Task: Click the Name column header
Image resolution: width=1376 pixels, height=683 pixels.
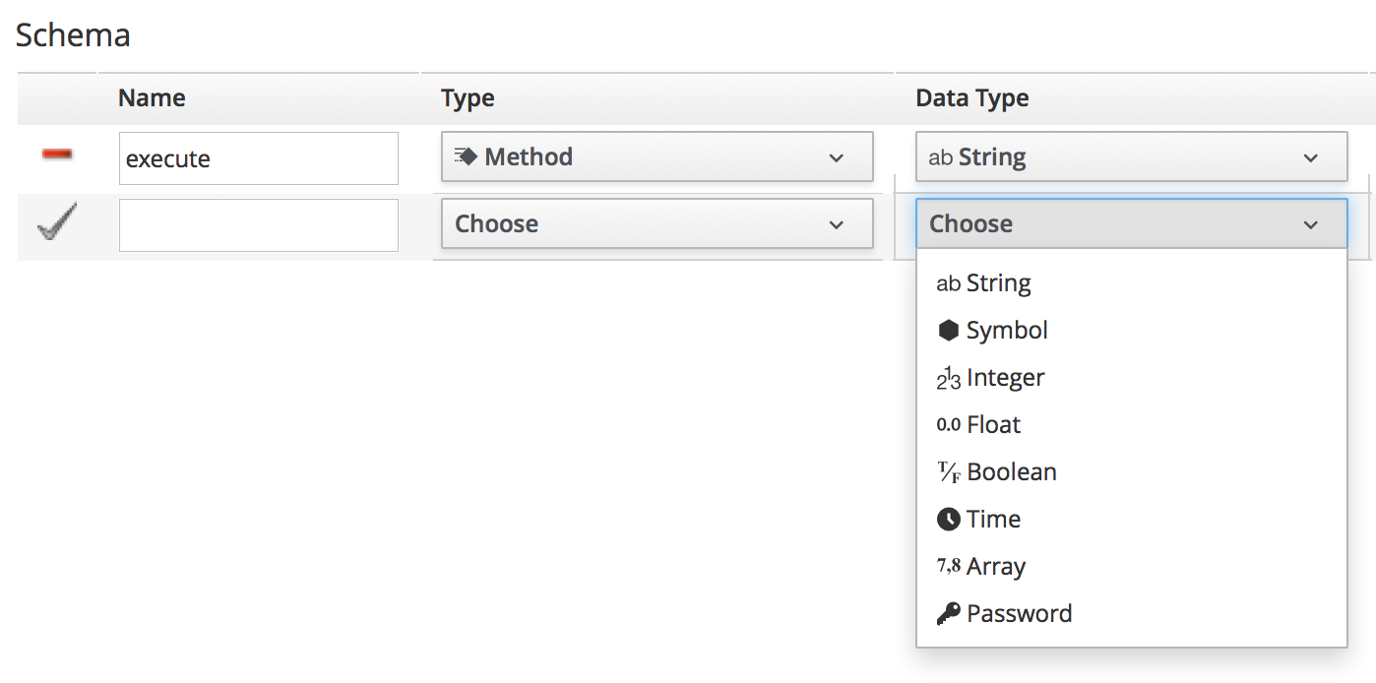Action: pos(152,98)
